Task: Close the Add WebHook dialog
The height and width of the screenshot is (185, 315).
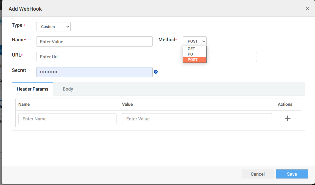Action: point(307,9)
